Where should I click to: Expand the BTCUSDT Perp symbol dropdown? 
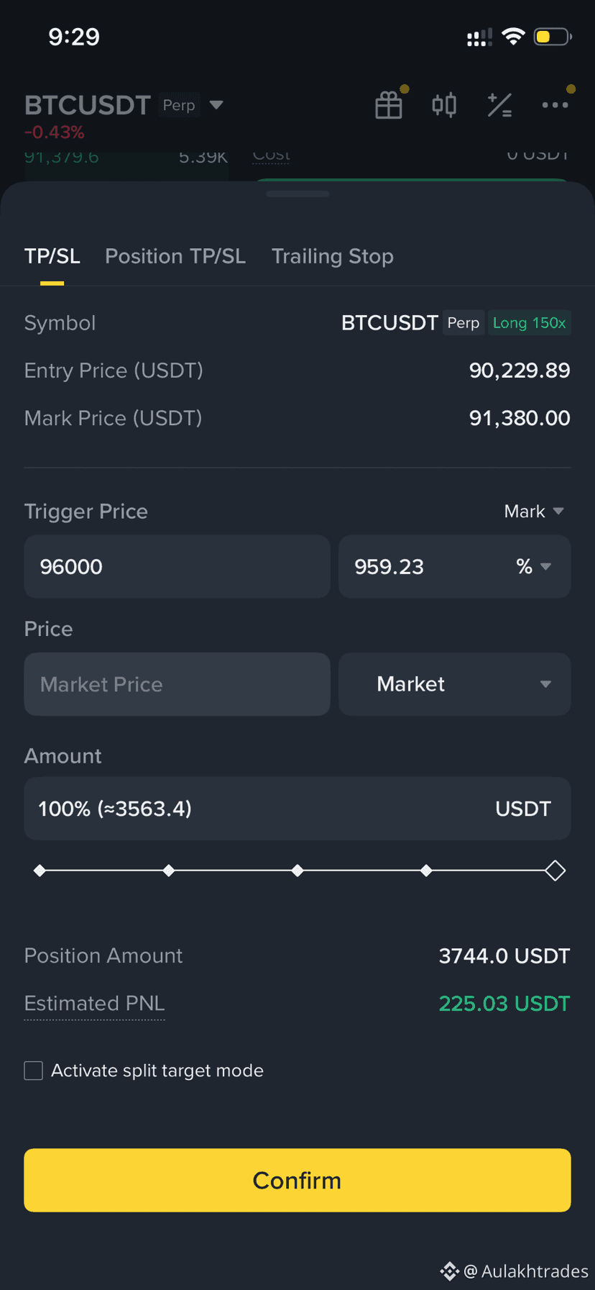(x=216, y=105)
